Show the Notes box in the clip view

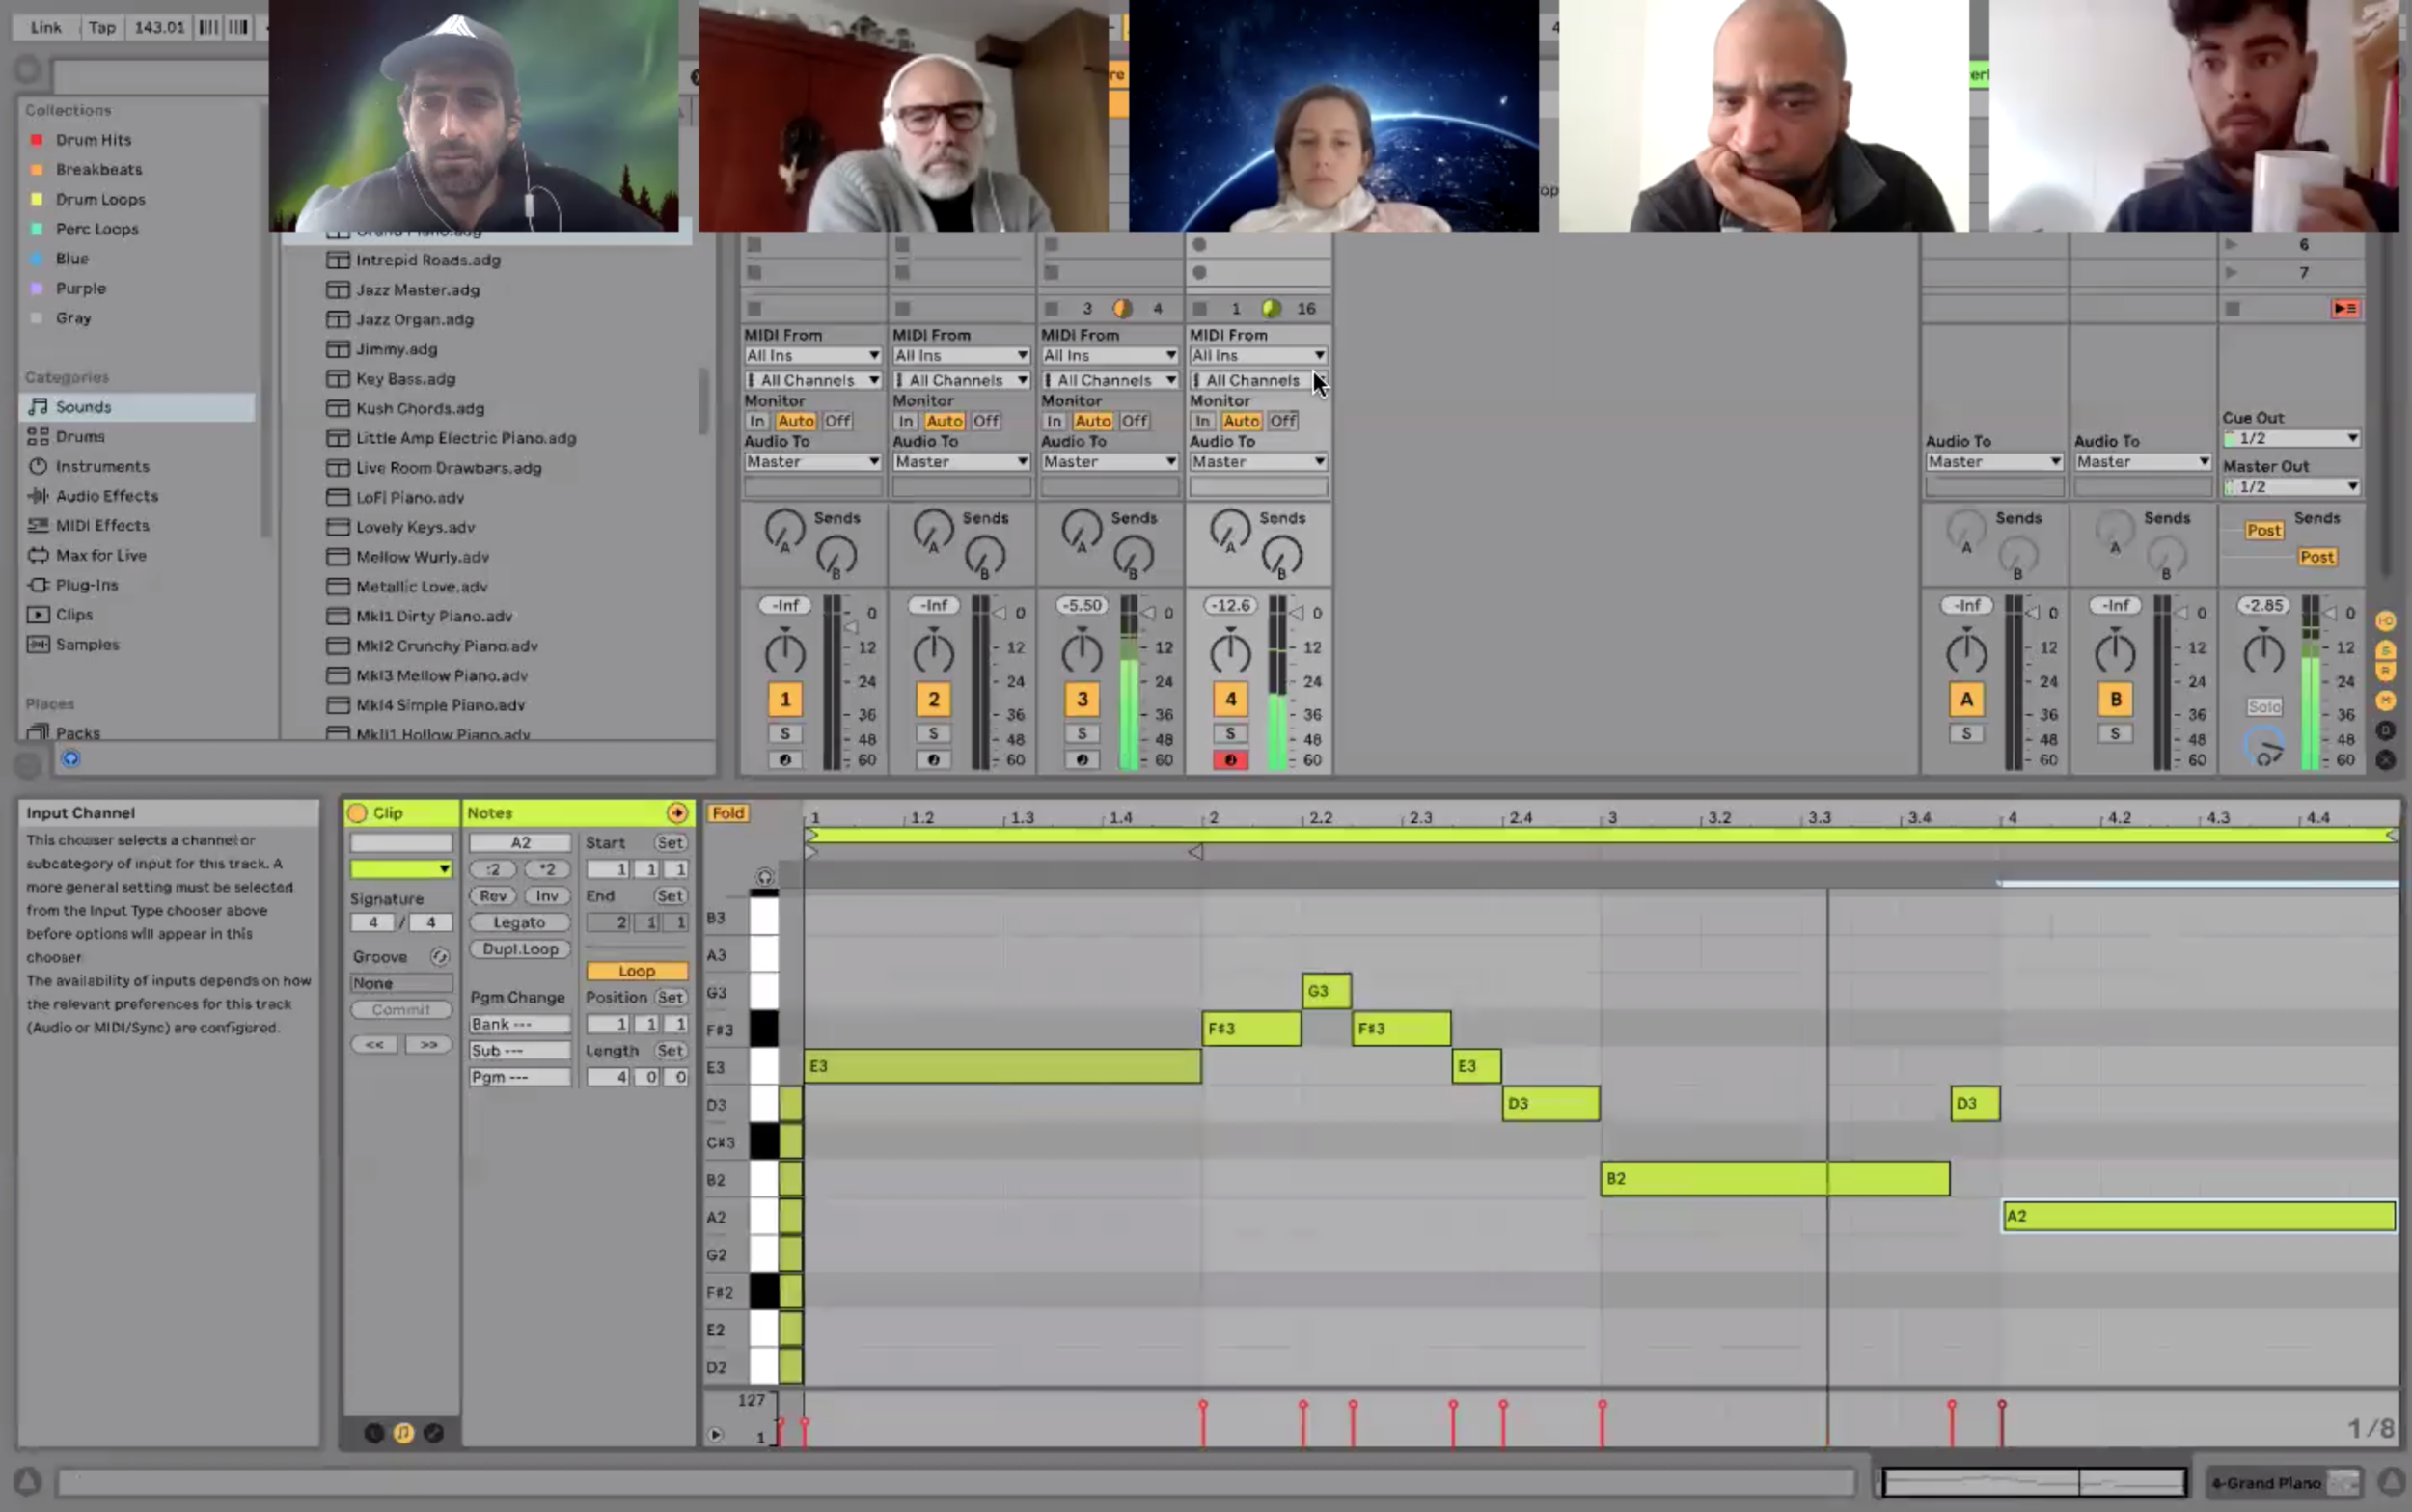coord(404,1433)
